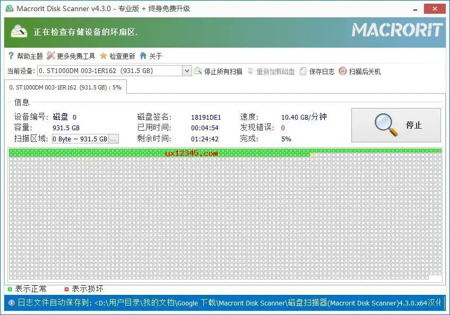Screen dimensions: 450x315
Task: Toggle 扫描后关机 shutdown after scan
Action: [x=365, y=71]
